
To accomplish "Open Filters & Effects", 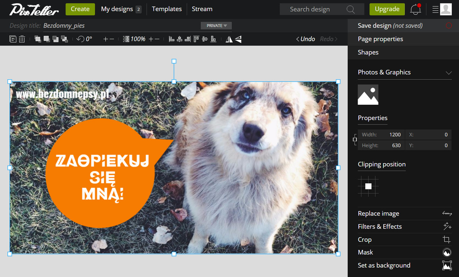I will click(405, 227).
